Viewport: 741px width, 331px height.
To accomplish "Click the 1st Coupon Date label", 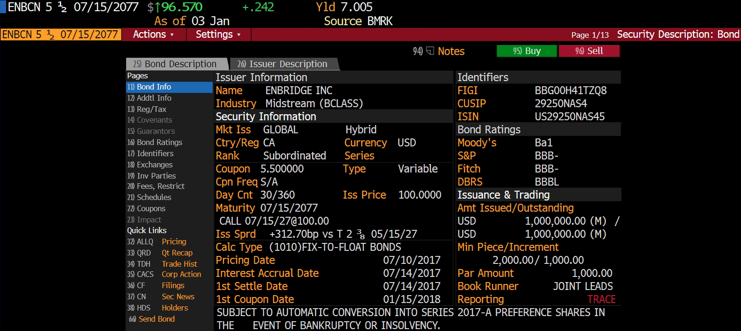I will [x=255, y=299].
